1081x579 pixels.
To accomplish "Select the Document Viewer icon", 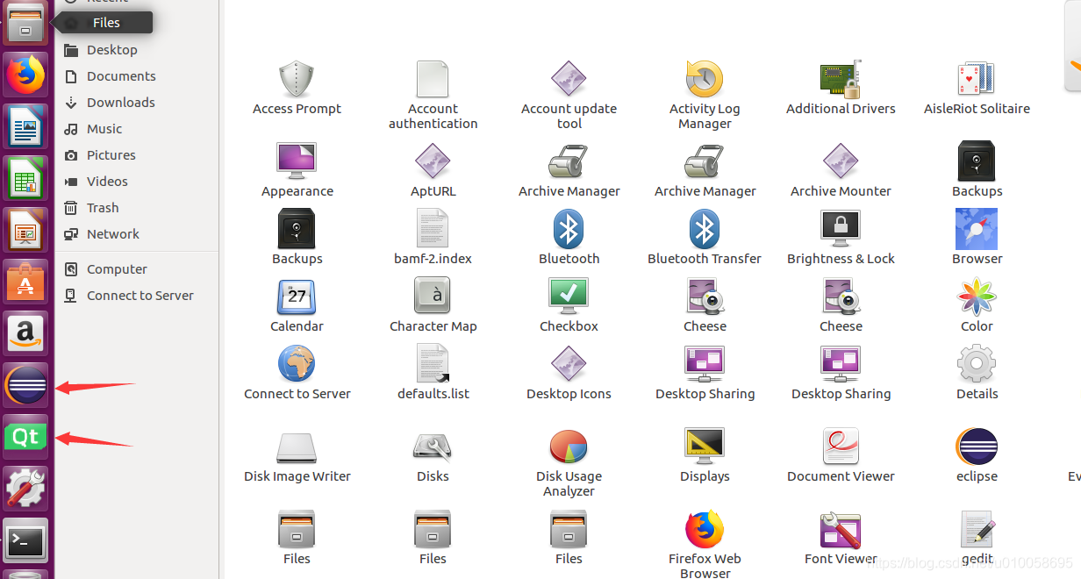I will (841, 447).
